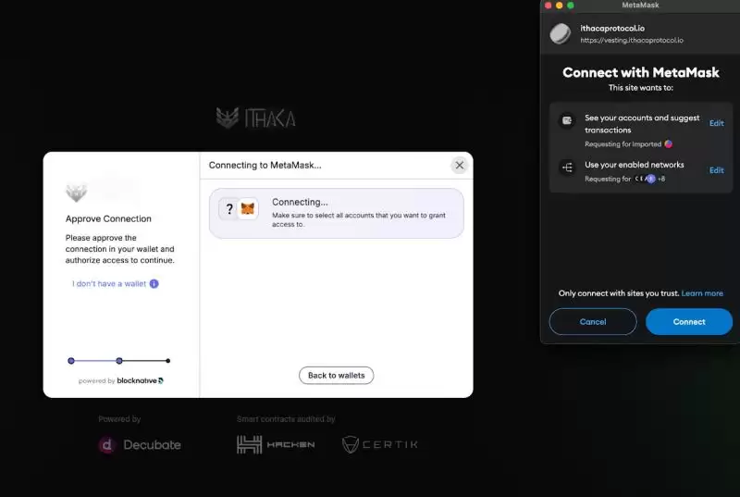Click "I don't have a wallet" link
The height and width of the screenshot is (497, 740).
pos(109,284)
